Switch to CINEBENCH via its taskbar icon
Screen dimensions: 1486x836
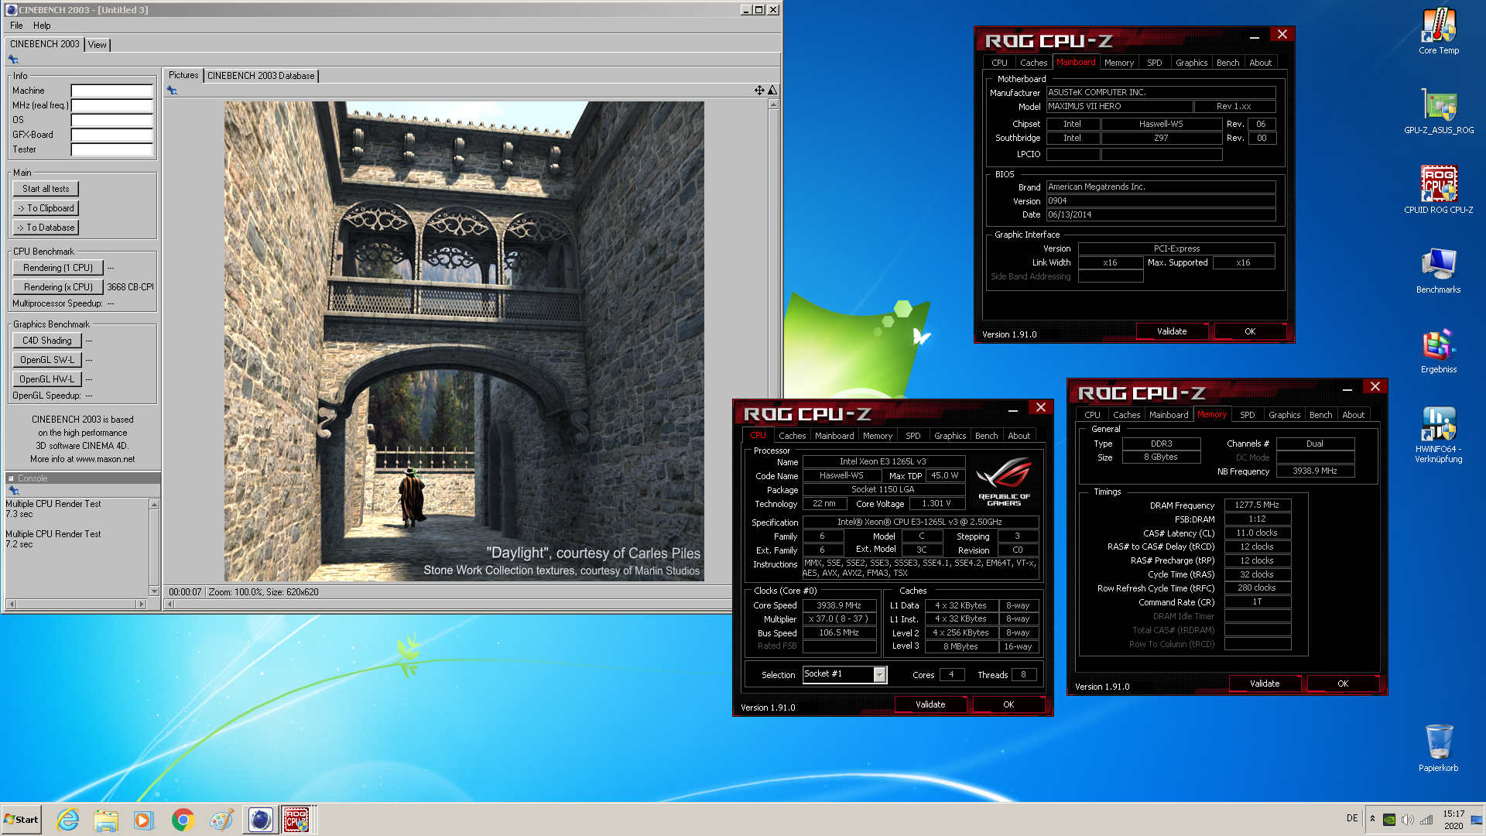pyautogui.click(x=260, y=820)
